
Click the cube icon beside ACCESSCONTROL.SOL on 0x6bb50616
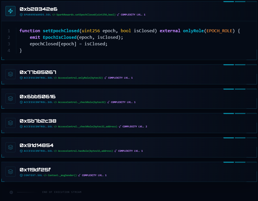(21, 102)
